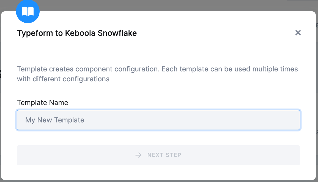This screenshot has height=182, width=318.
Task: Click the placeholder text My New Template
Action: (55, 120)
